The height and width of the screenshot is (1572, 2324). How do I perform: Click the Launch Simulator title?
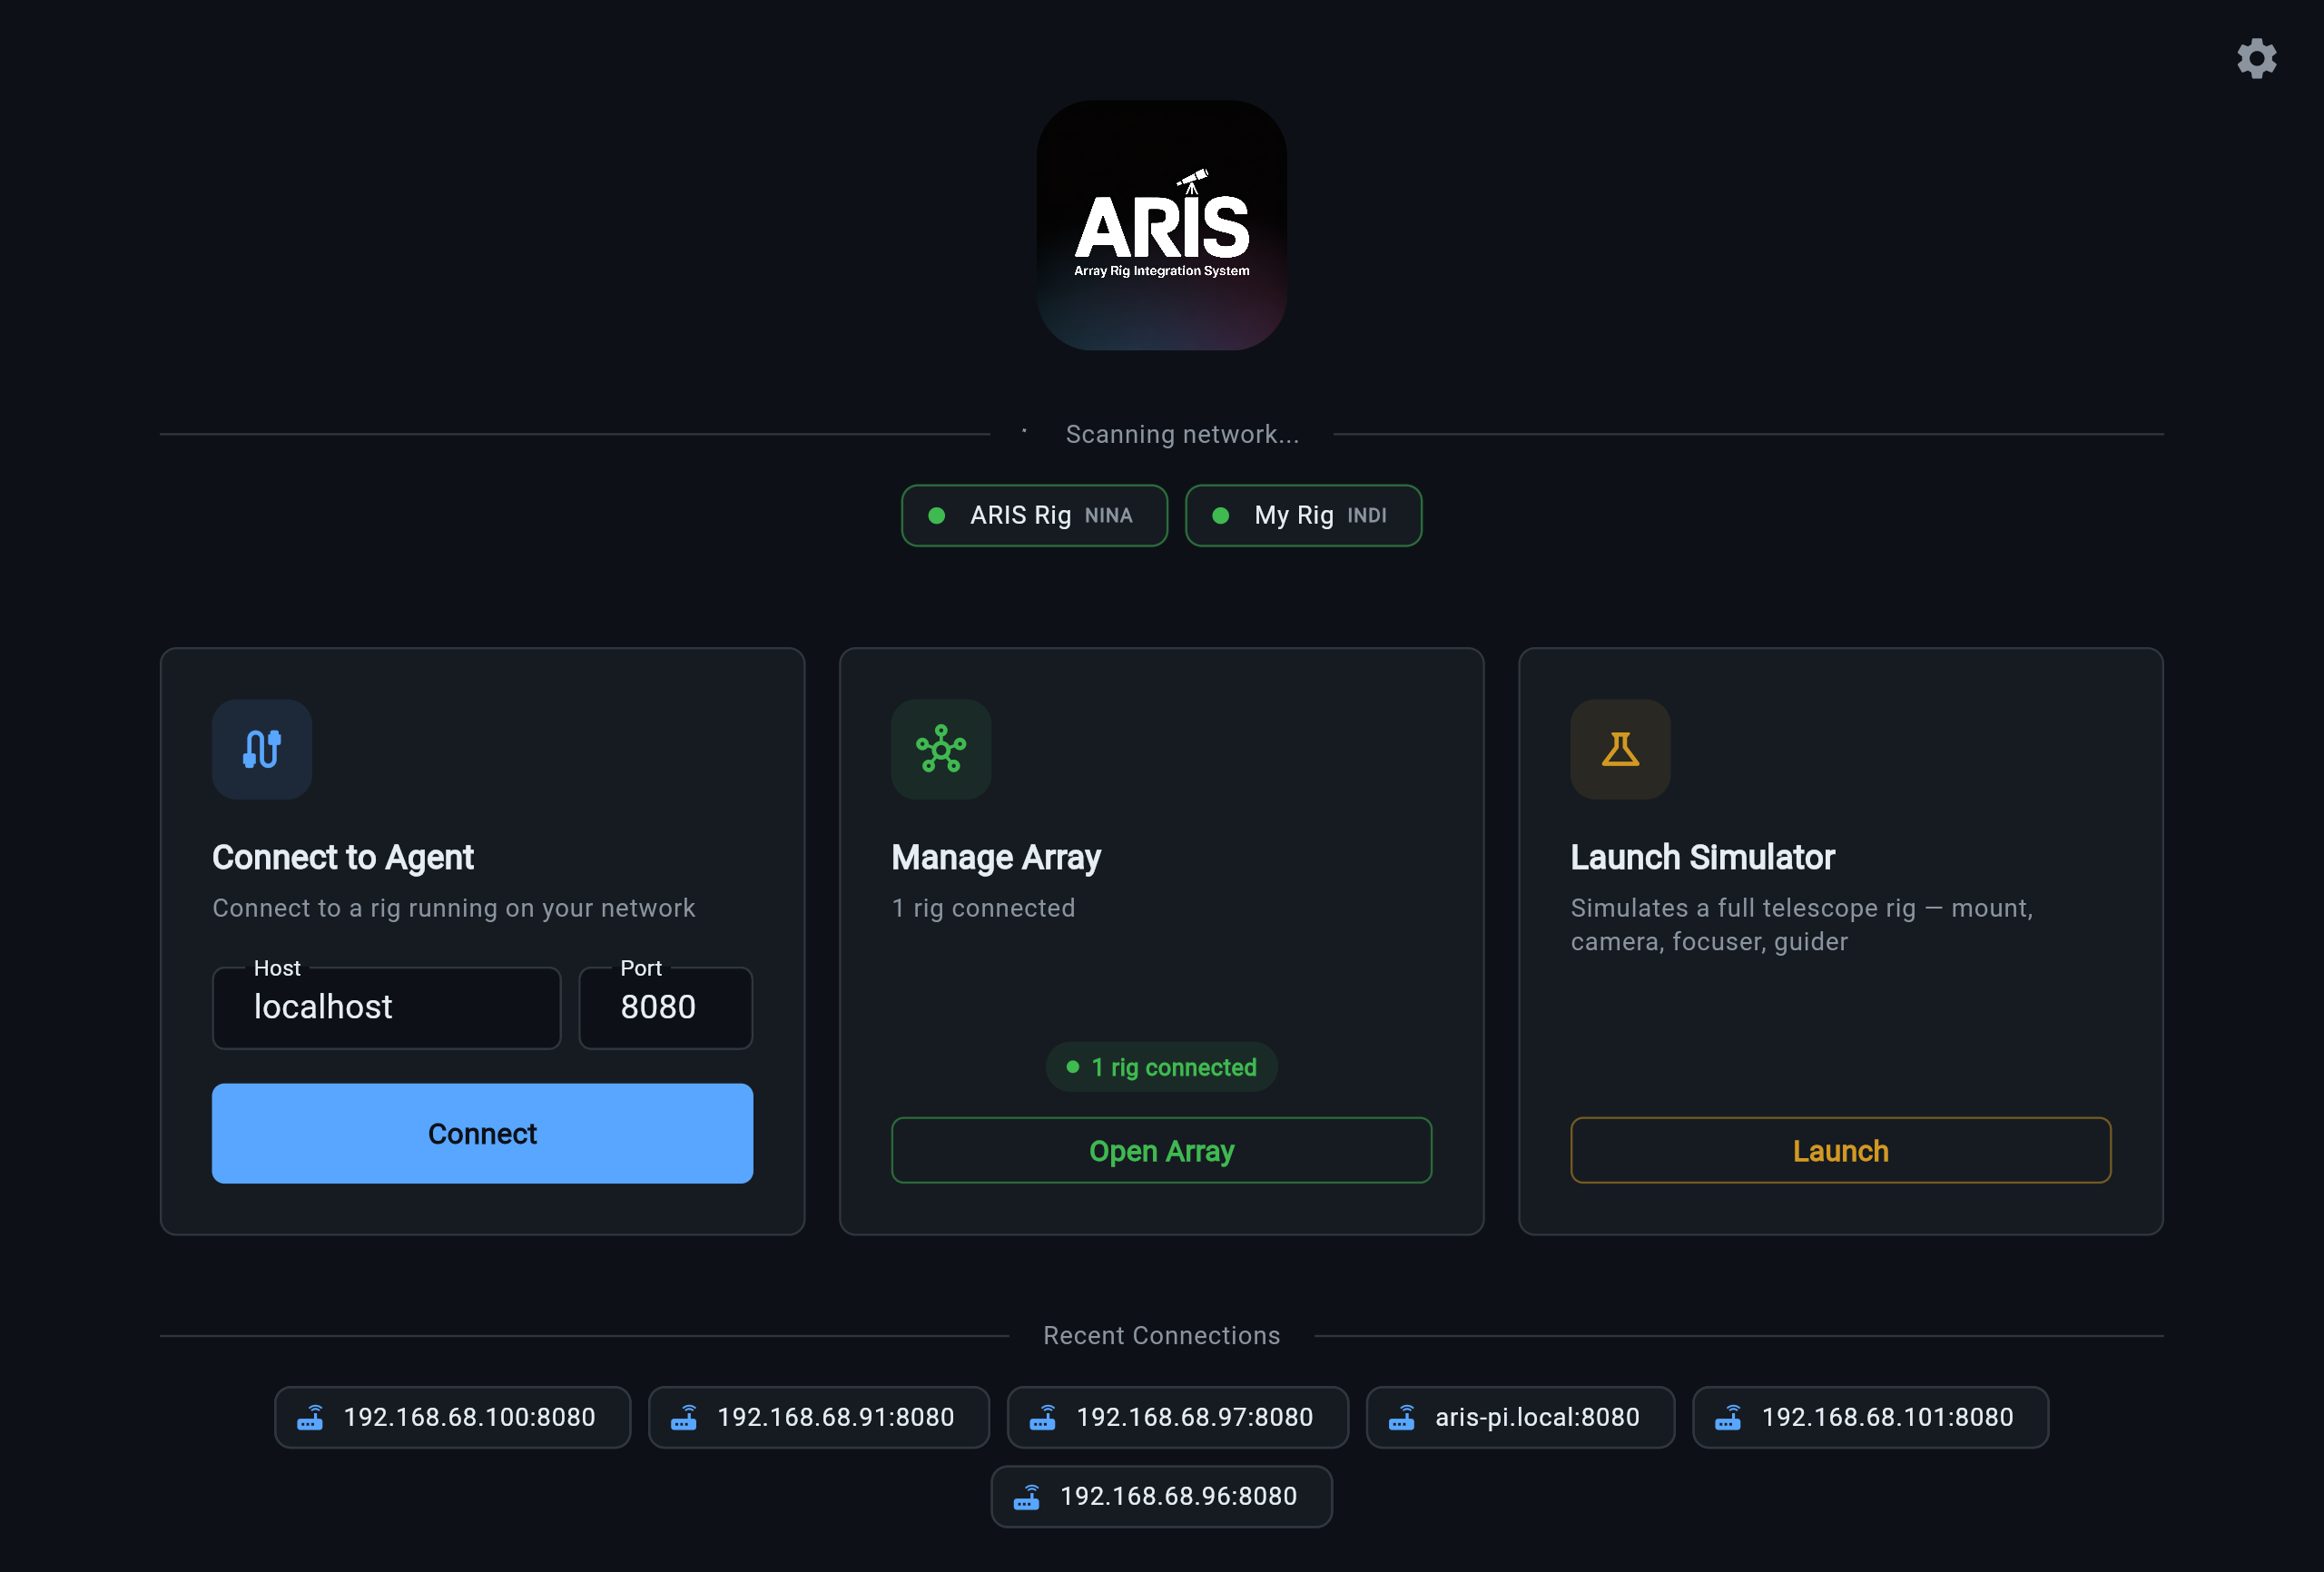1702,857
